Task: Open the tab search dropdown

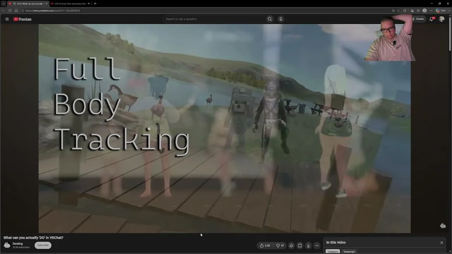Action: pyautogui.click(x=3, y=4)
